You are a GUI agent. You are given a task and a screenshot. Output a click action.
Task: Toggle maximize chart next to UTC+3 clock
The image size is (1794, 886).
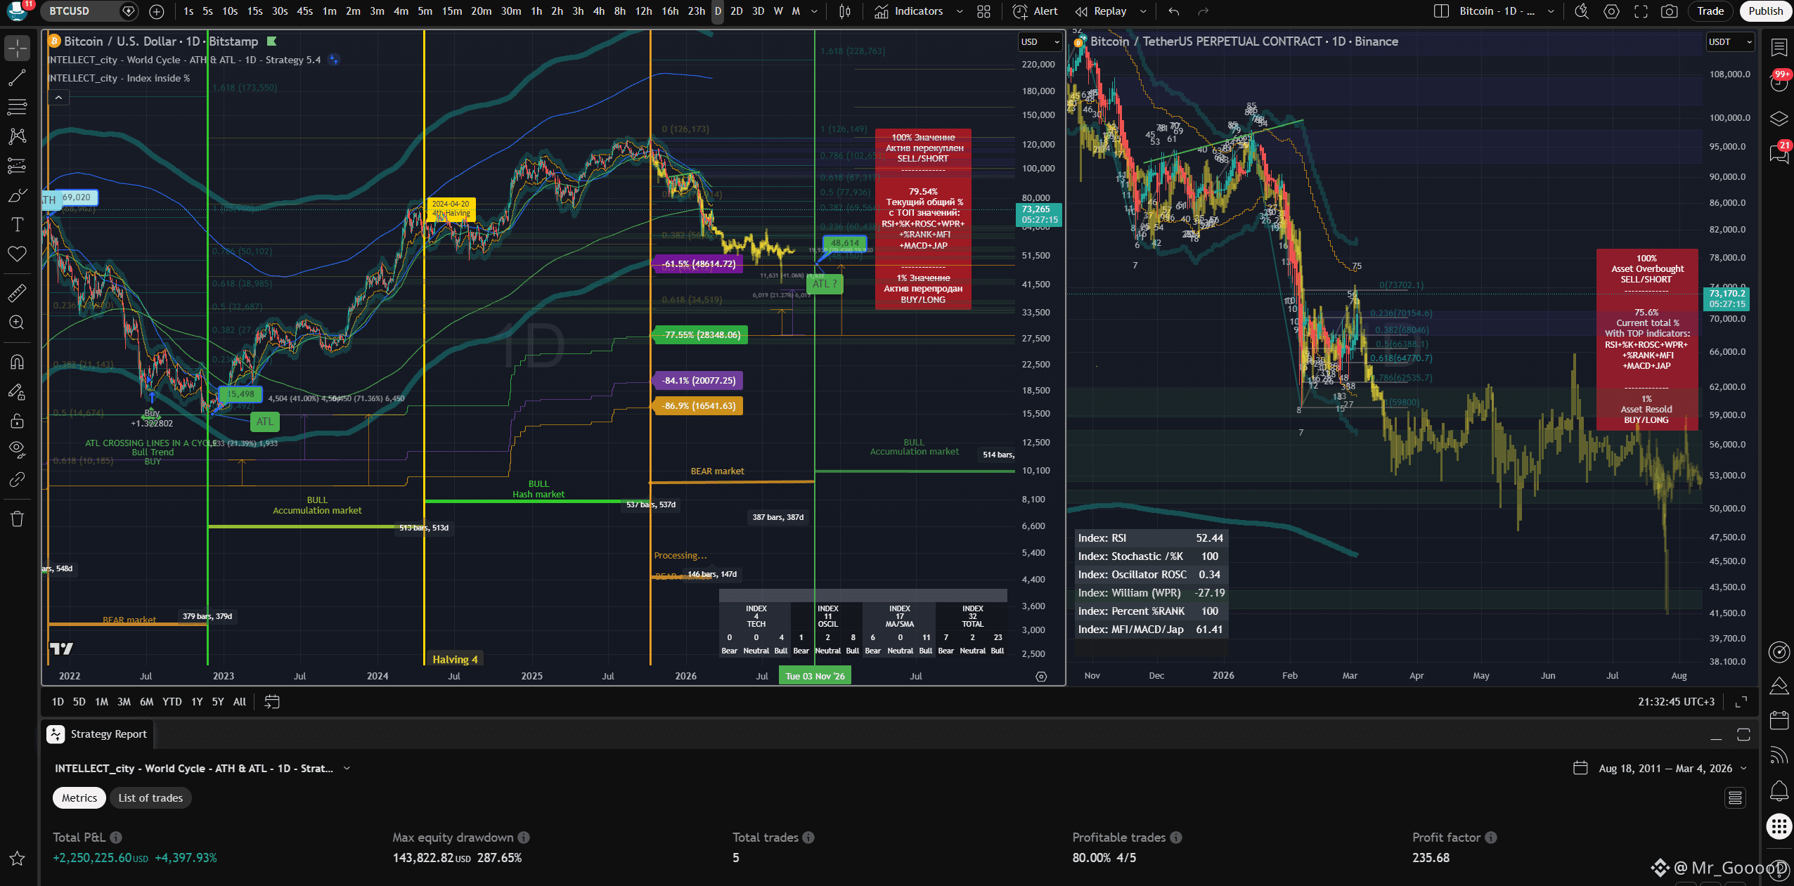pos(1741,702)
